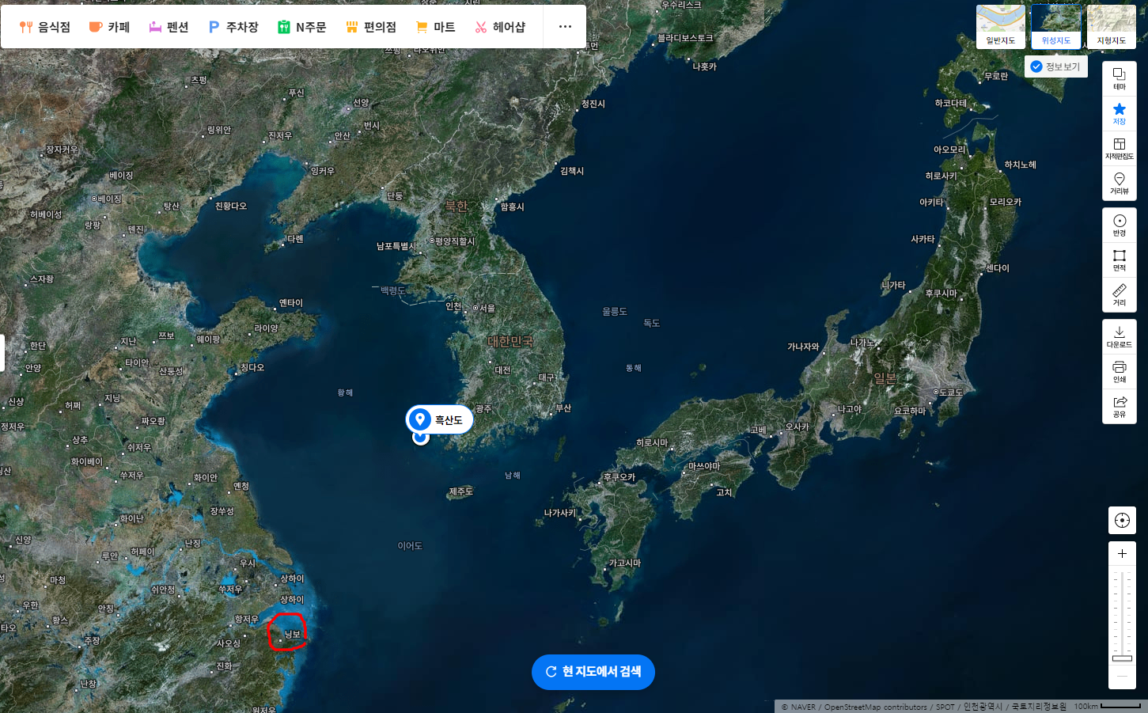The width and height of the screenshot is (1148, 713).
Task: Click the blue pin icon in 흑산도 marker
Action: 419,419
